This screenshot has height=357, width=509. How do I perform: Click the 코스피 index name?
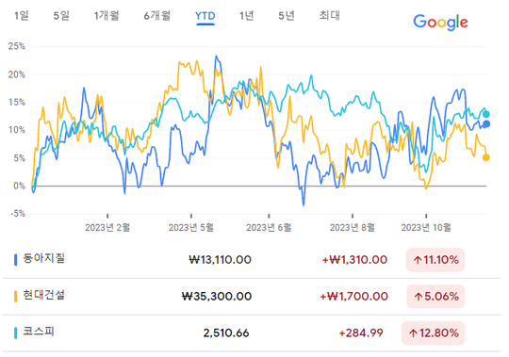pyautogui.click(x=39, y=332)
